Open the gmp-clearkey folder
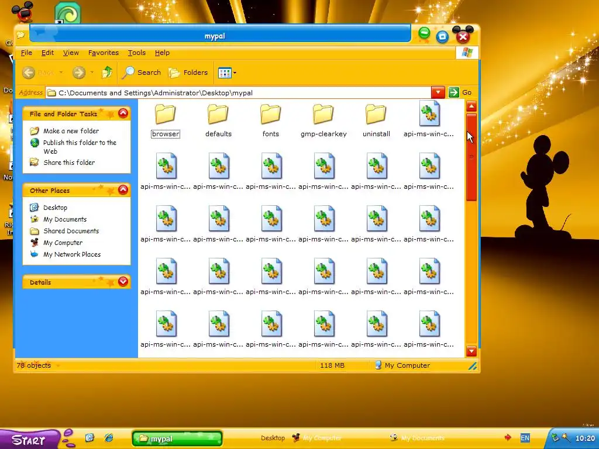 (x=323, y=120)
